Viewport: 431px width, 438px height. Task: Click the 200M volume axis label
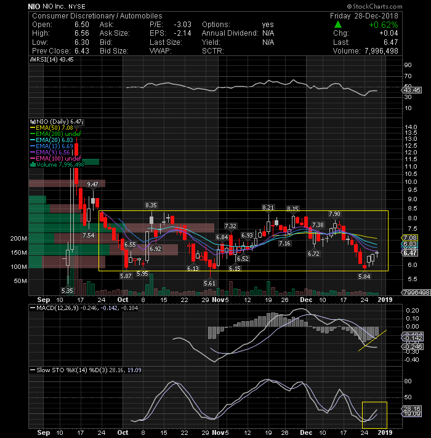pyautogui.click(x=18, y=239)
